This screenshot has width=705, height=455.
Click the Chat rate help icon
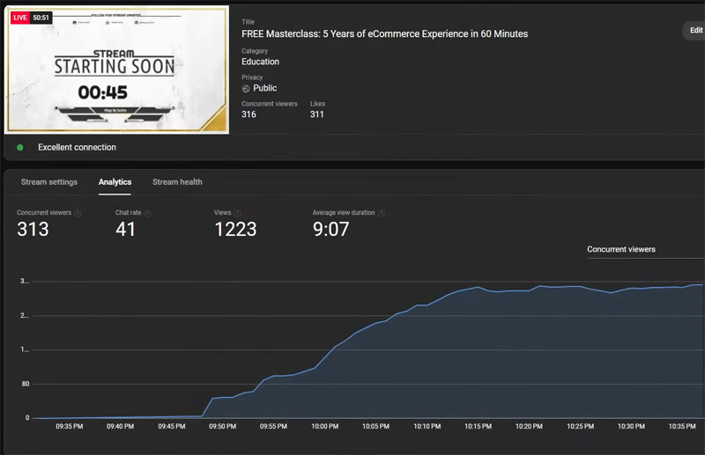click(x=147, y=213)
